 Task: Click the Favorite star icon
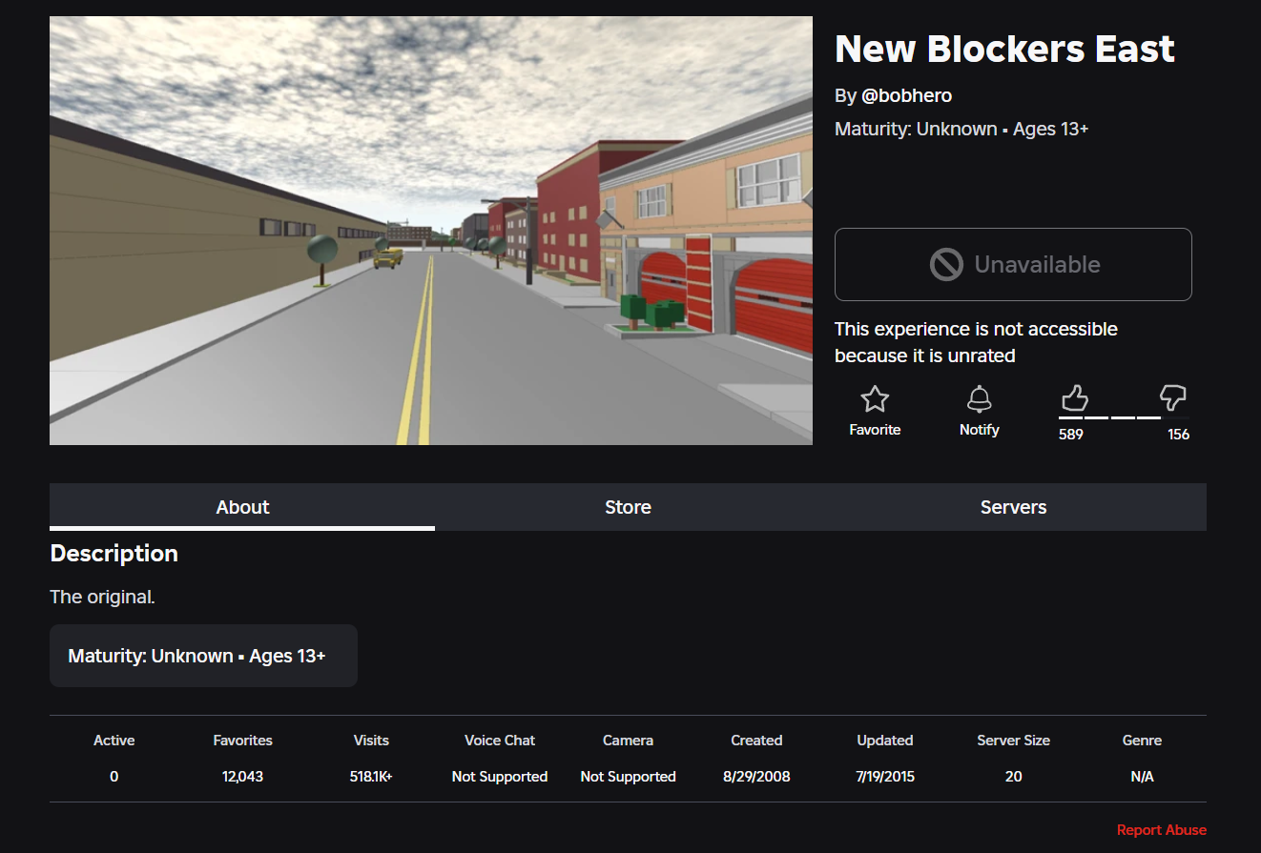[x=875, y=399]
